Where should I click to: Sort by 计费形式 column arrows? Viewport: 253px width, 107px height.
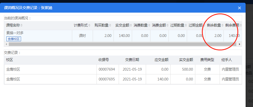pyautogui.click(x=89, y=25)
